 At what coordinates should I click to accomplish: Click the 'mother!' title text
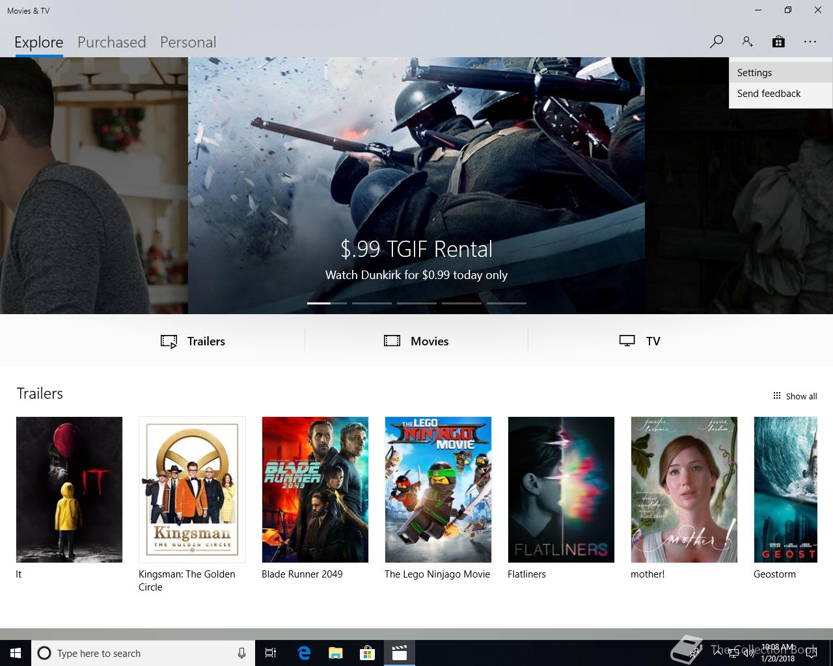(x=648, y=574)
